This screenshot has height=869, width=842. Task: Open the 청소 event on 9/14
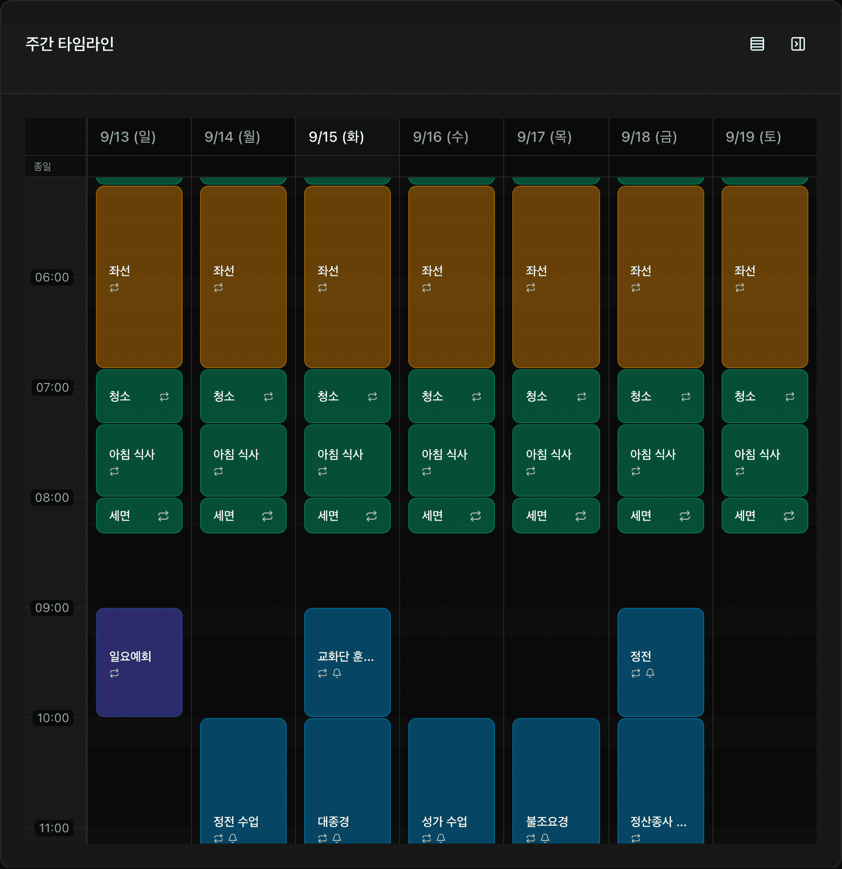click(x=243, y=396)
